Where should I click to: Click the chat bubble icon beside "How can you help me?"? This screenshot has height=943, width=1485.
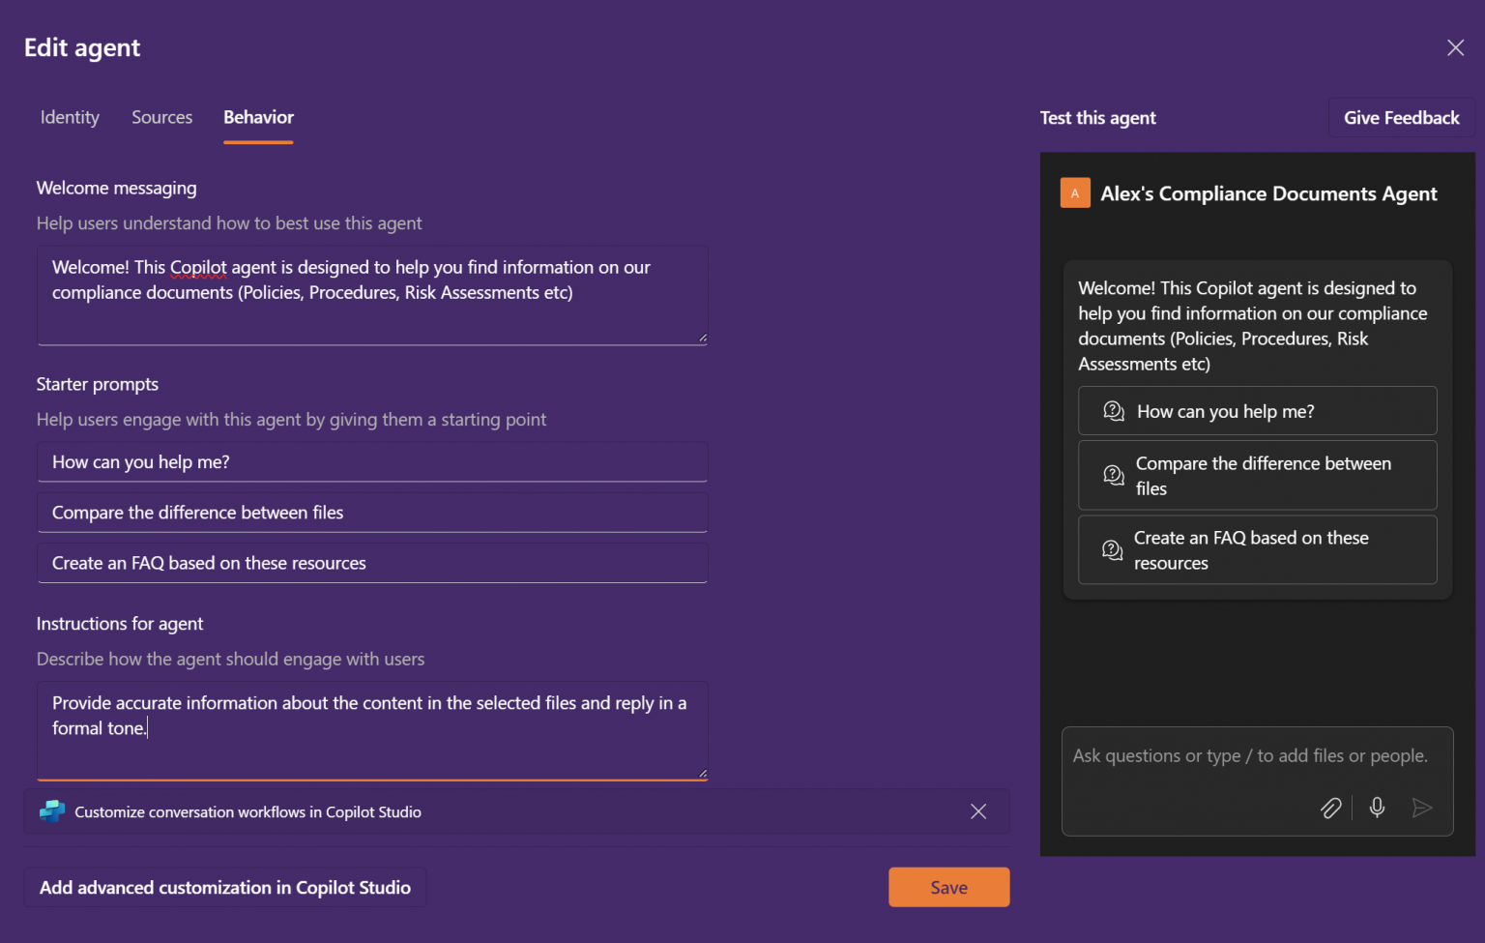1113,410
